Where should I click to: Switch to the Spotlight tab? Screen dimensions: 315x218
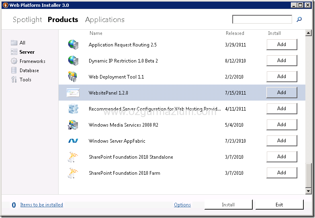pos(27,20)
